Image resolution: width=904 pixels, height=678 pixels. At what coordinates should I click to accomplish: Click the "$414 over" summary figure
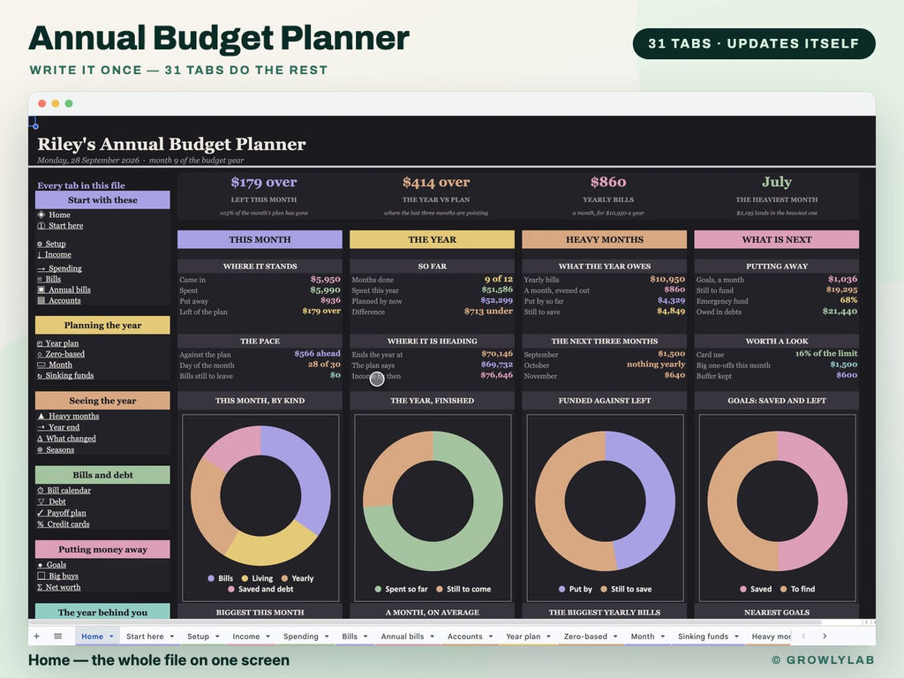pyautogui.click(x=436, y=182)
